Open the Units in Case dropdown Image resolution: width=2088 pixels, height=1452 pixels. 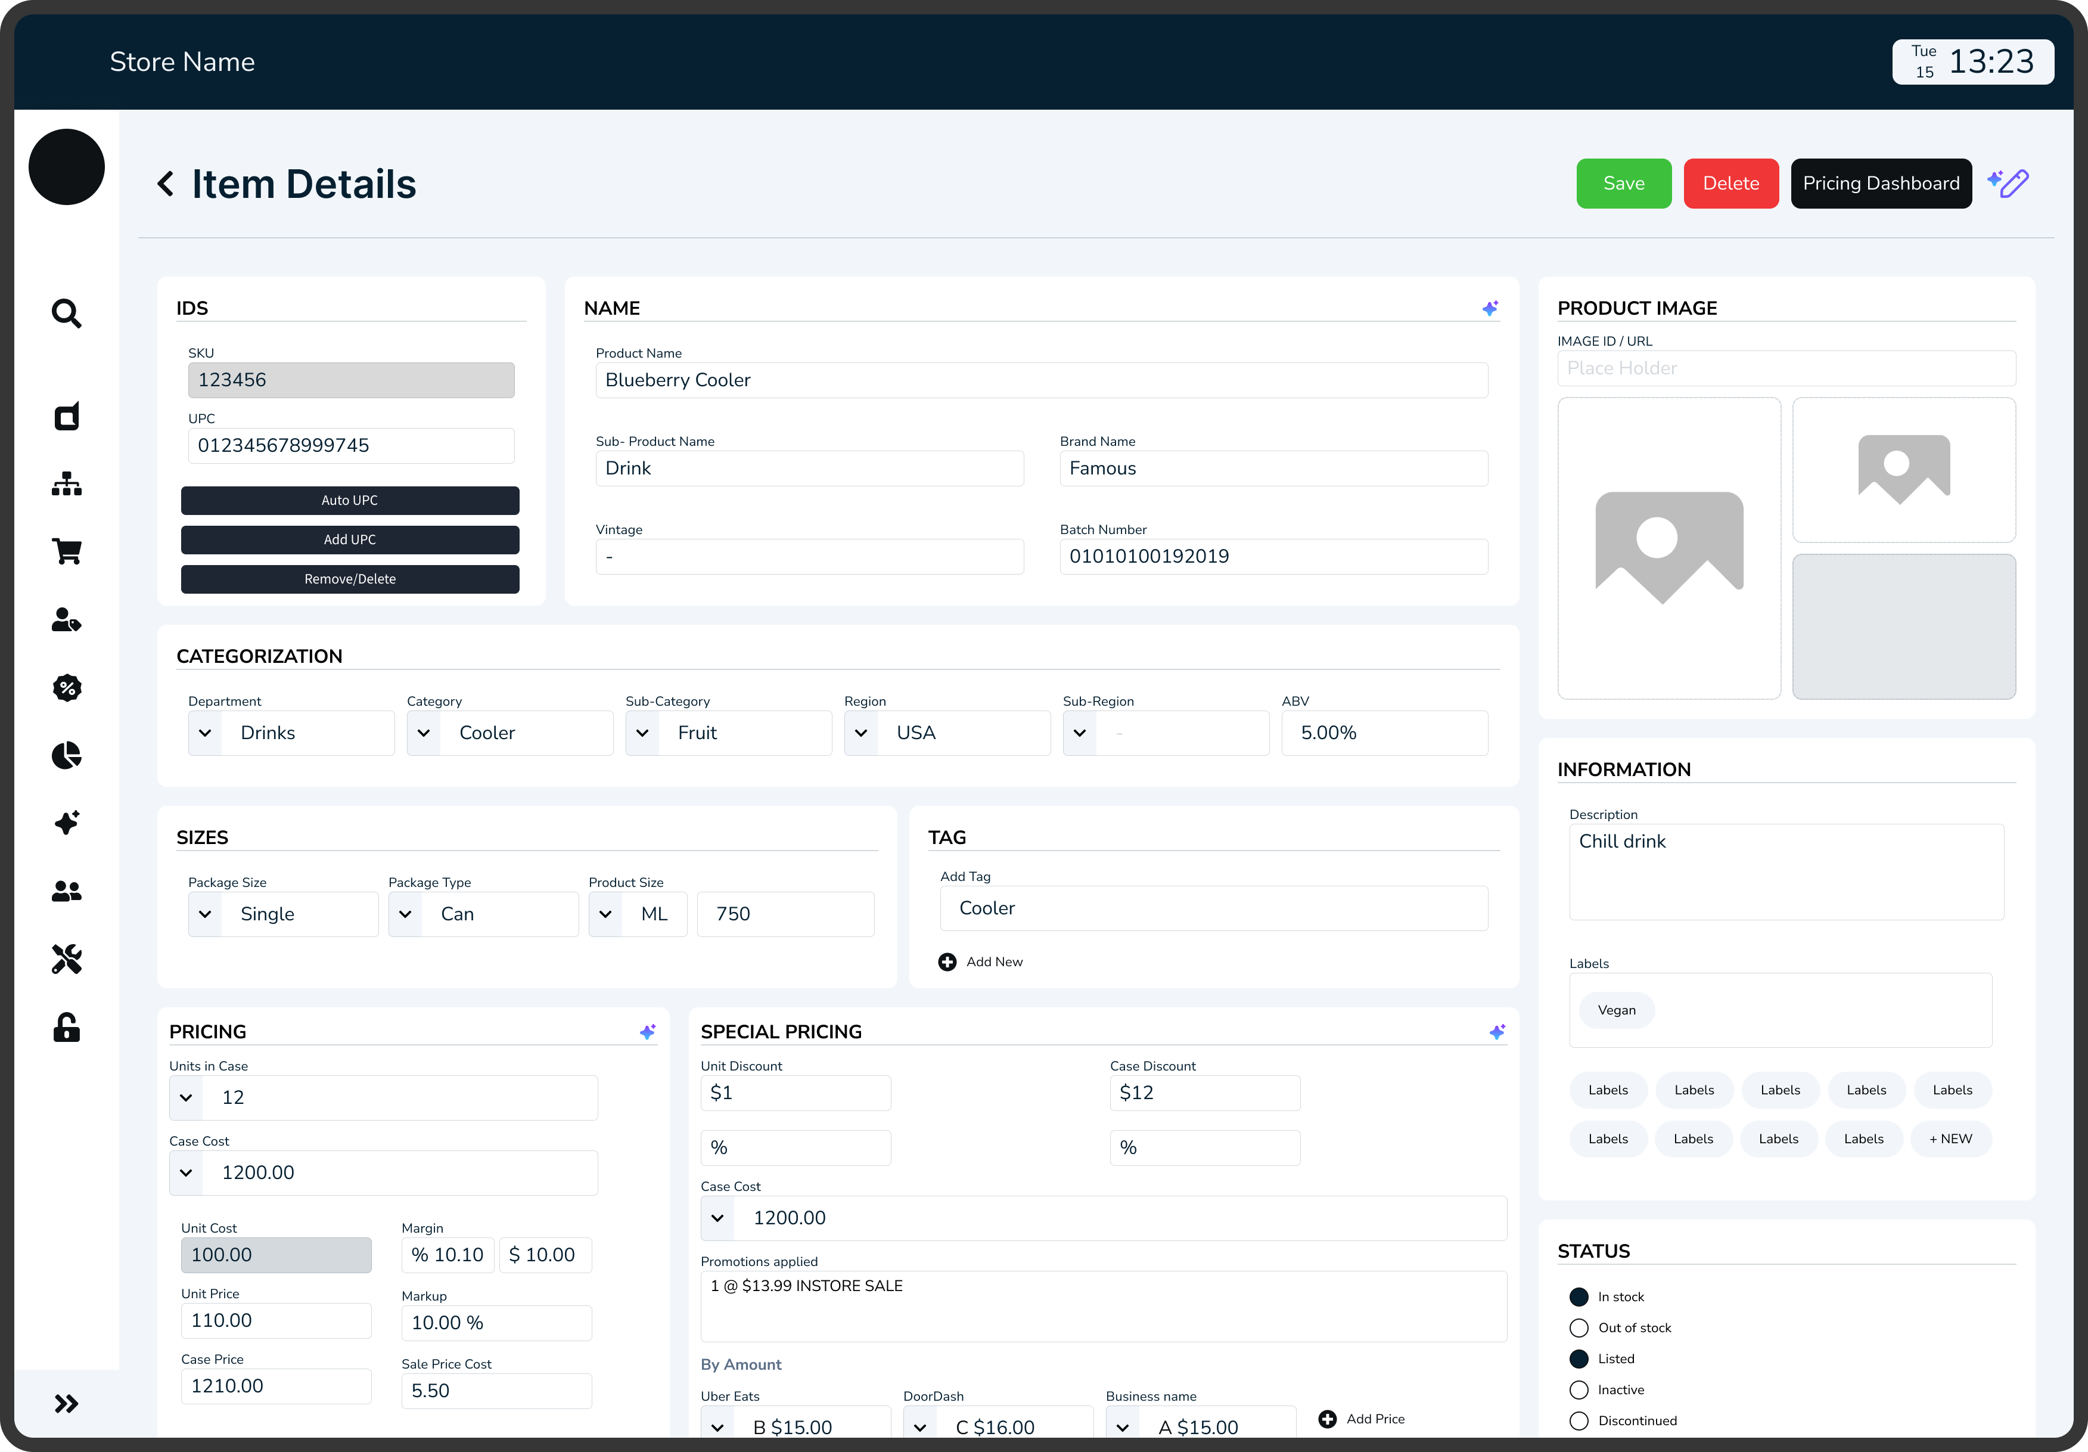point(187,1097)
